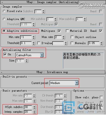Select the Fixed rate sampler radio button
106x115 pixels.
[4, 11]
